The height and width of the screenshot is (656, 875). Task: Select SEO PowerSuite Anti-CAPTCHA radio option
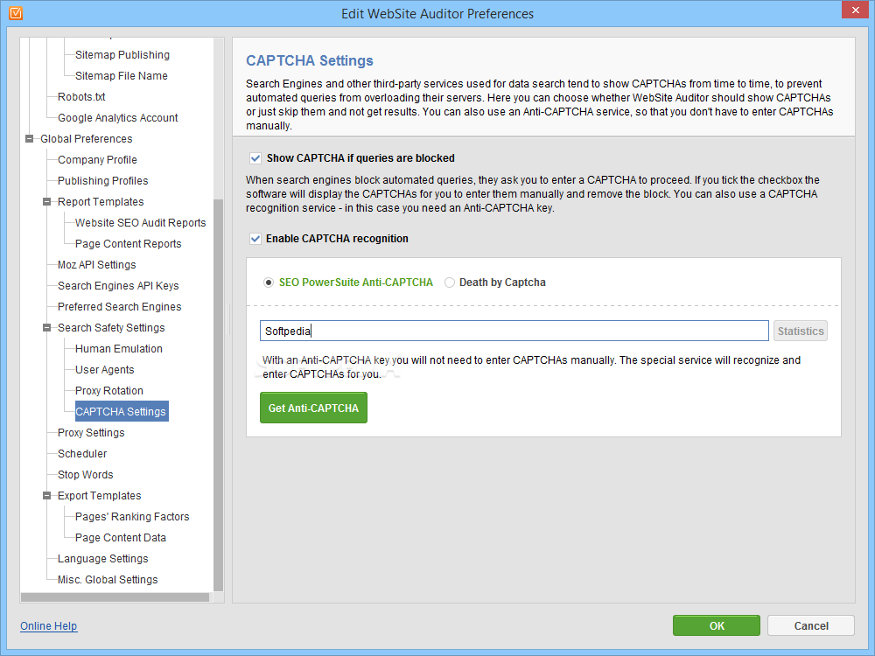pyautogui.click(x=269, y=283)
